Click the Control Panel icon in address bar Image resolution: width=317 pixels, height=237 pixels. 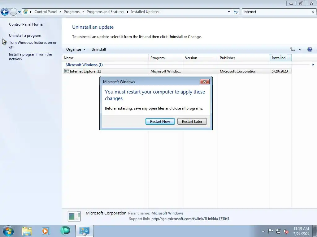25,12
